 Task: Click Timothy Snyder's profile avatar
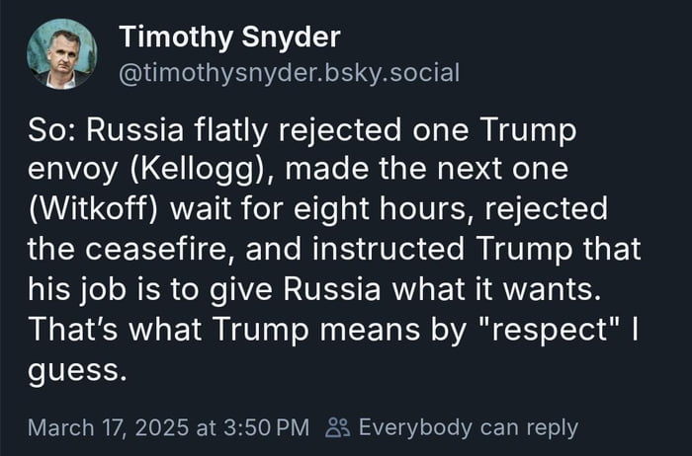click(x=61, y=54)
